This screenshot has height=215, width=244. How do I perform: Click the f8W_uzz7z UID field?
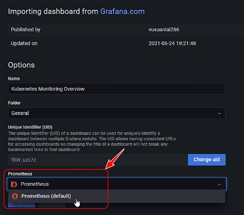pos(98,160)
